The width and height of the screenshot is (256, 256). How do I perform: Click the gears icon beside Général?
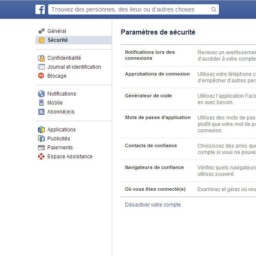point(41,31)
